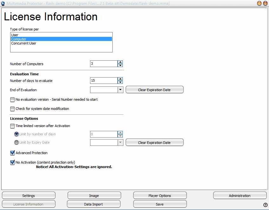Image resolution: width=269 pixels, height=210 pixels.
Task: Uncheck No Activation content protection only
Action: [12, 162]
